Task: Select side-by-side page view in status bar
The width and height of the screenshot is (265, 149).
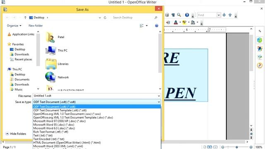Action: (x=210, y=147)
